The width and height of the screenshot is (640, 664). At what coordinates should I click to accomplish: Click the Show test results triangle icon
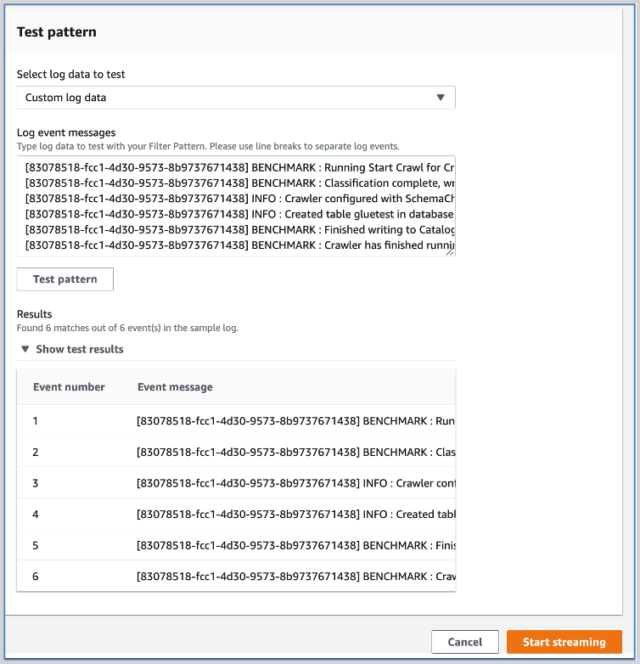tap(25, 349)
